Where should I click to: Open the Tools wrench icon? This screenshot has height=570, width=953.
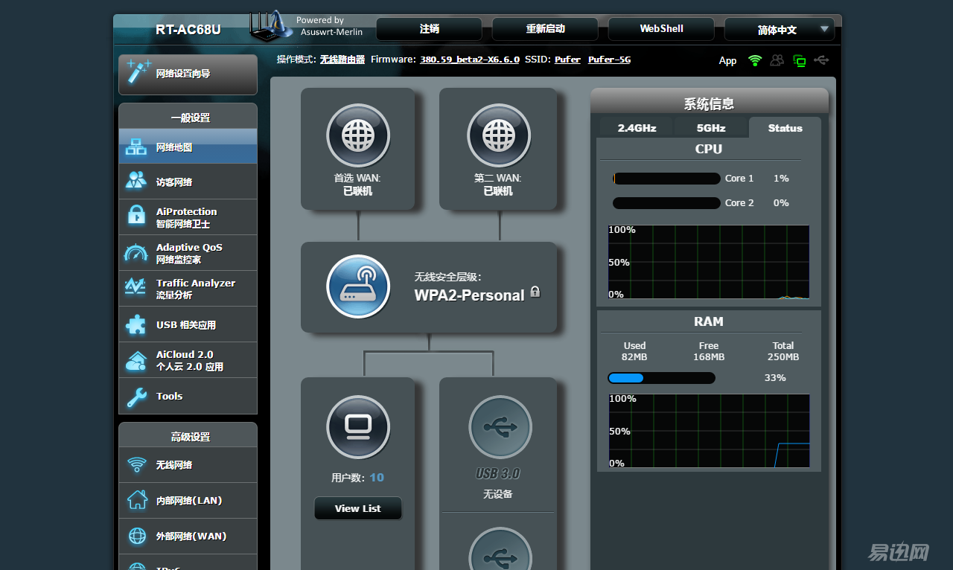(x=136, y=397)
